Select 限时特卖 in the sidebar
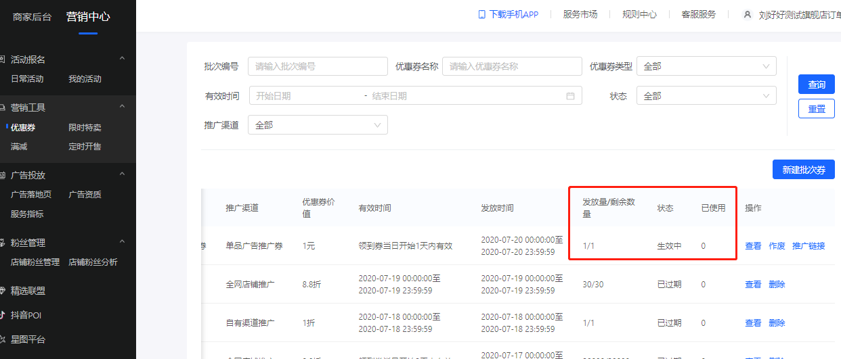The width and height of the screenshot is (841, 359). coord(85,127)
